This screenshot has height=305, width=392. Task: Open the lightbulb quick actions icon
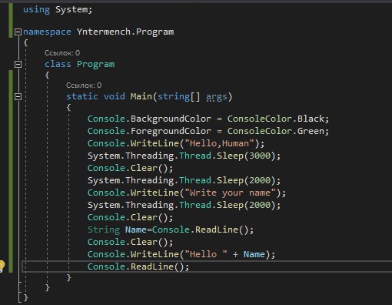[x=2, y=266]
